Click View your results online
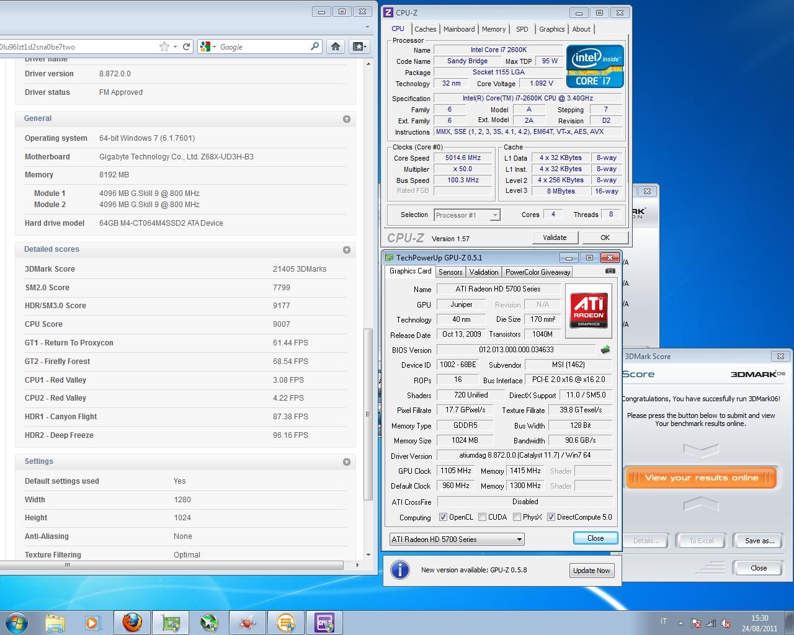This screenshot has width=794, height=635. click(x=701, y=477)
